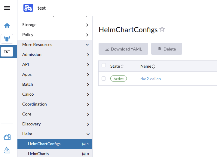Open the rke2-calico link

151,79
